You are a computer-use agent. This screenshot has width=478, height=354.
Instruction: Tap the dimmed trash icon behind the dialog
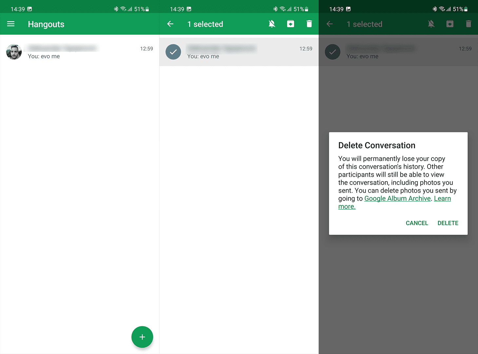point(468,24)
